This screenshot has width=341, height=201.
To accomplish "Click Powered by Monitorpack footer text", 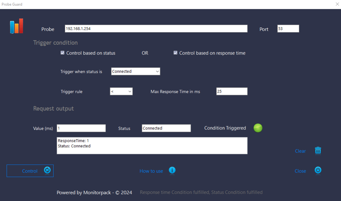I will 94,192.
